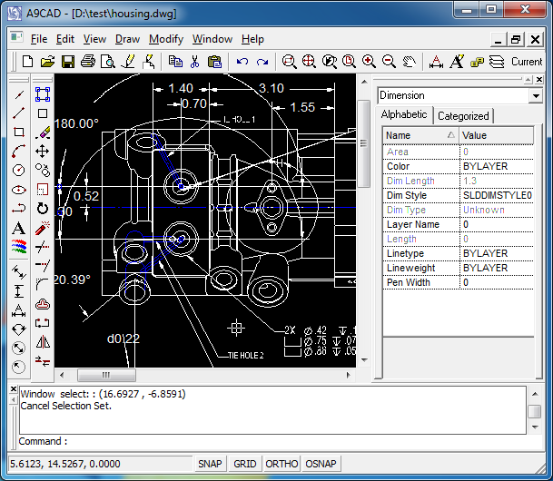Activate Zoom Window tool
Viewport: 553px width, 481px height.
point(289,62)
